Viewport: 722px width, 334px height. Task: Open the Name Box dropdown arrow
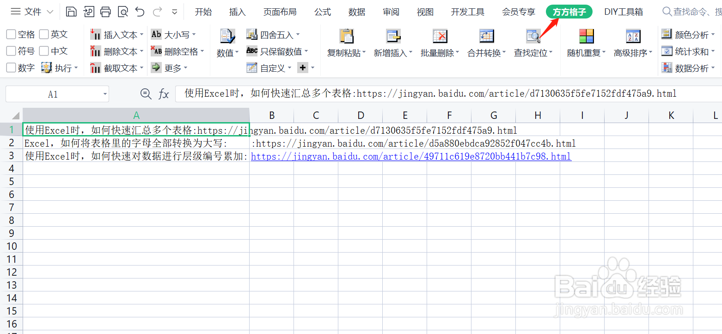[x=105, y=94]
